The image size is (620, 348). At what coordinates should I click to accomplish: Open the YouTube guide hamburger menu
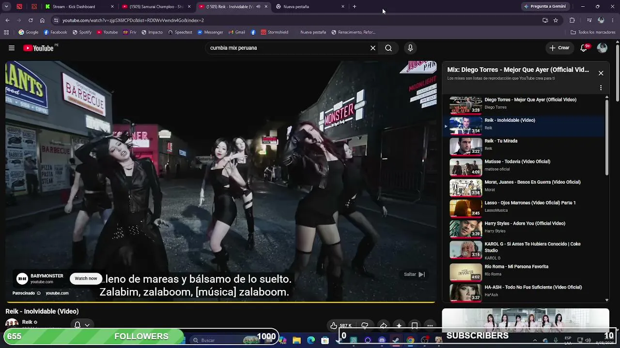coord(12,48)
